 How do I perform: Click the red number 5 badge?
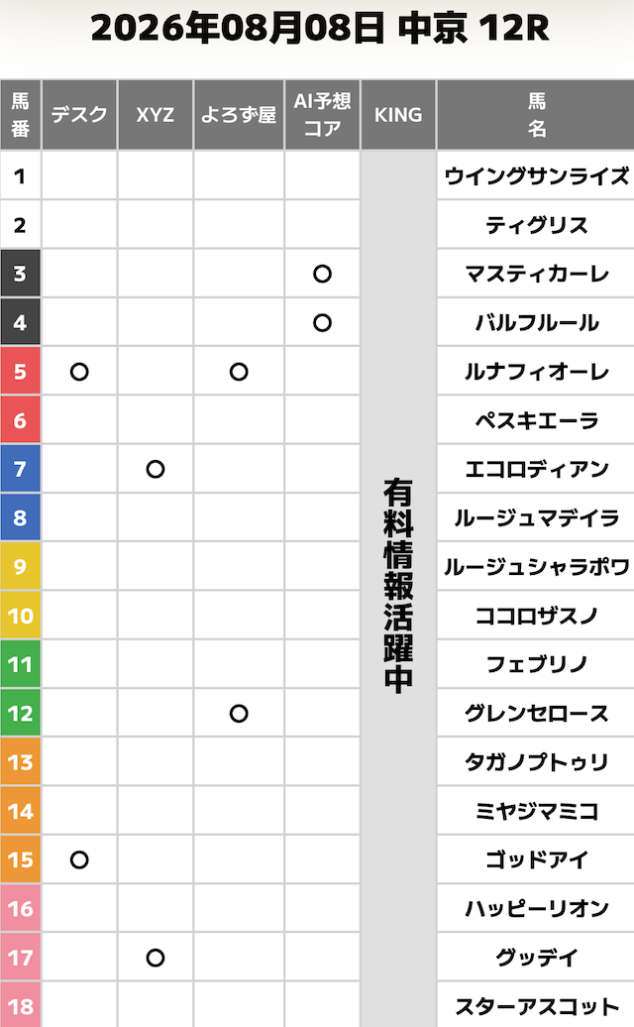(20, 372)
